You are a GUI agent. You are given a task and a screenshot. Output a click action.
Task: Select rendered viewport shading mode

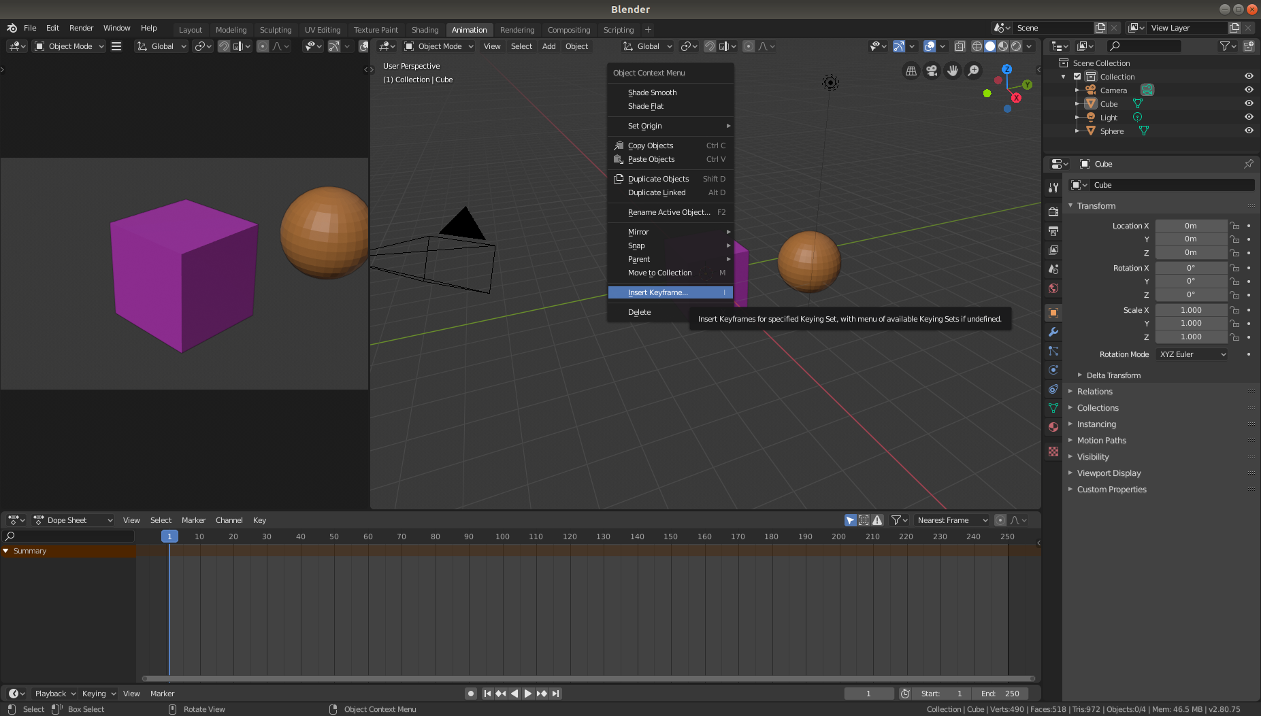(x=1016, y=46)
